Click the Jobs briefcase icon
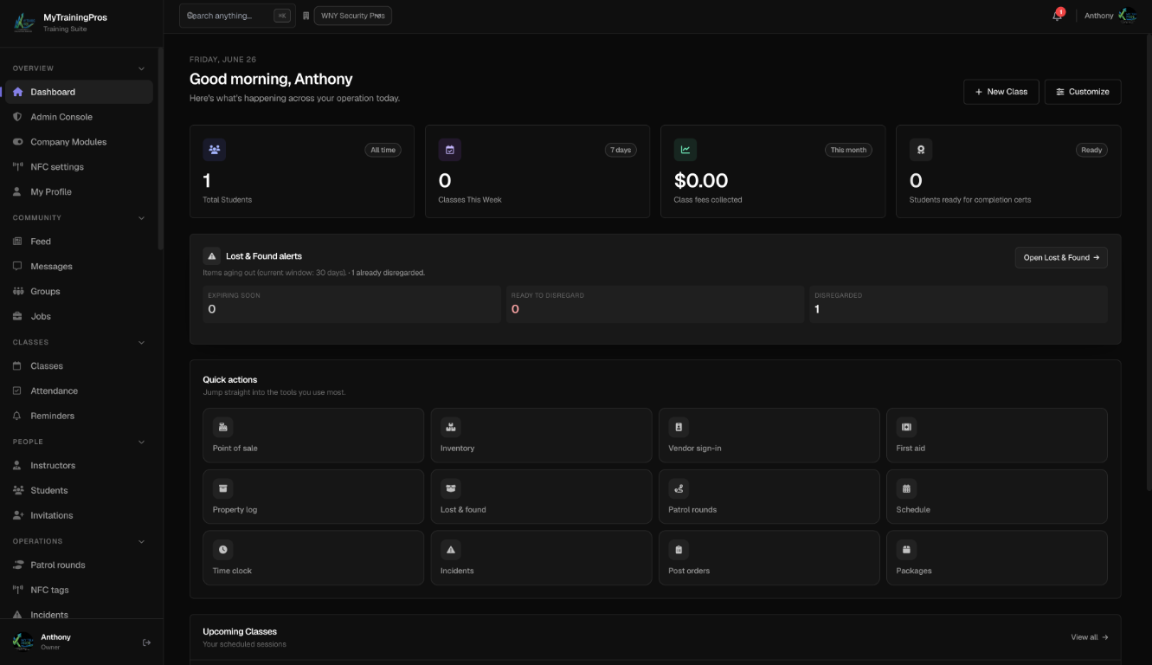The width and height of the screenshot is (1152, 665). 17,317
